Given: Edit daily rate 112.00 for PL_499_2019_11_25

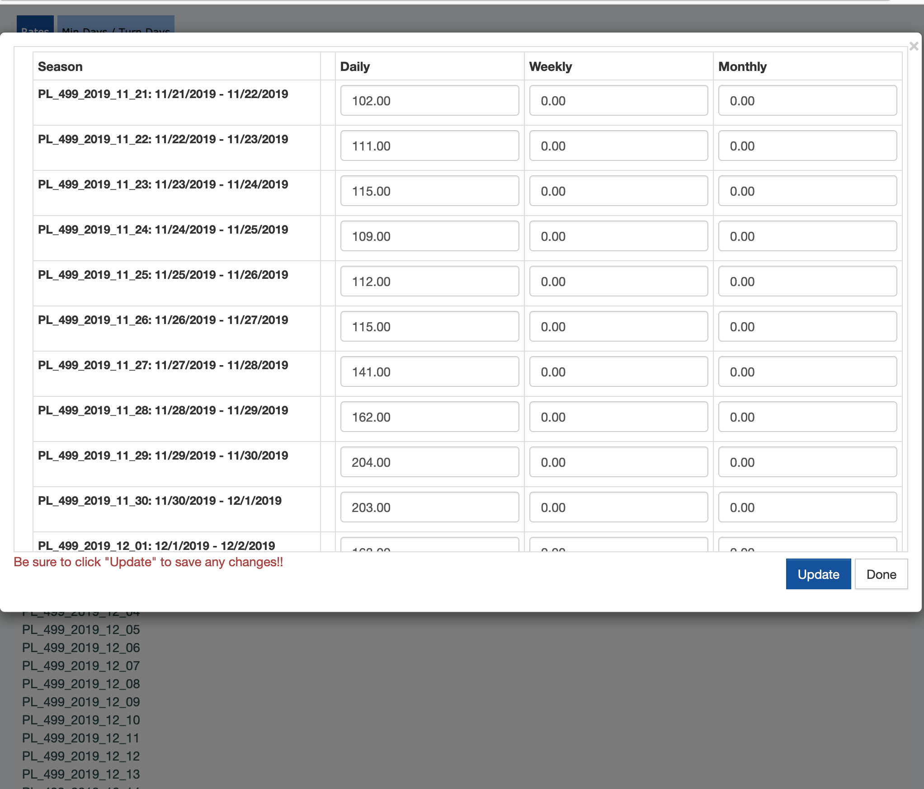Looking at the screenshot, I should click(x=429, y=281).
